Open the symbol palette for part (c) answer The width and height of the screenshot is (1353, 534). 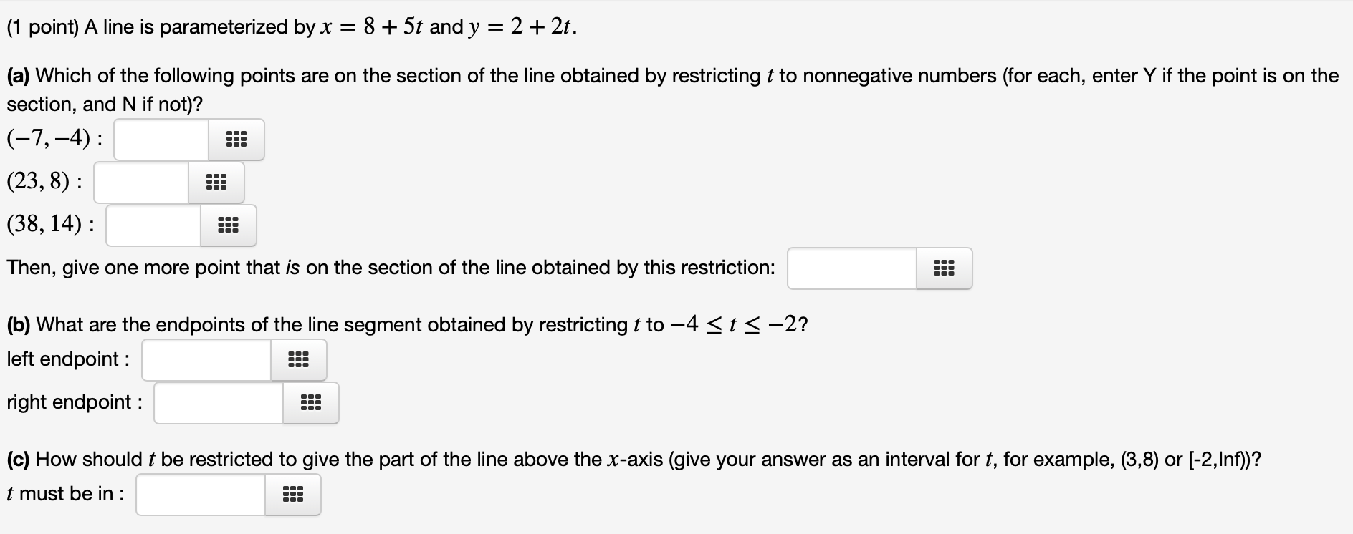tap(294, 493)
